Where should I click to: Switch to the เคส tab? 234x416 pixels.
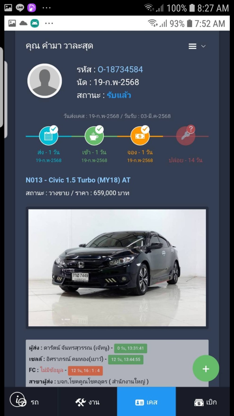click(147, 401)
